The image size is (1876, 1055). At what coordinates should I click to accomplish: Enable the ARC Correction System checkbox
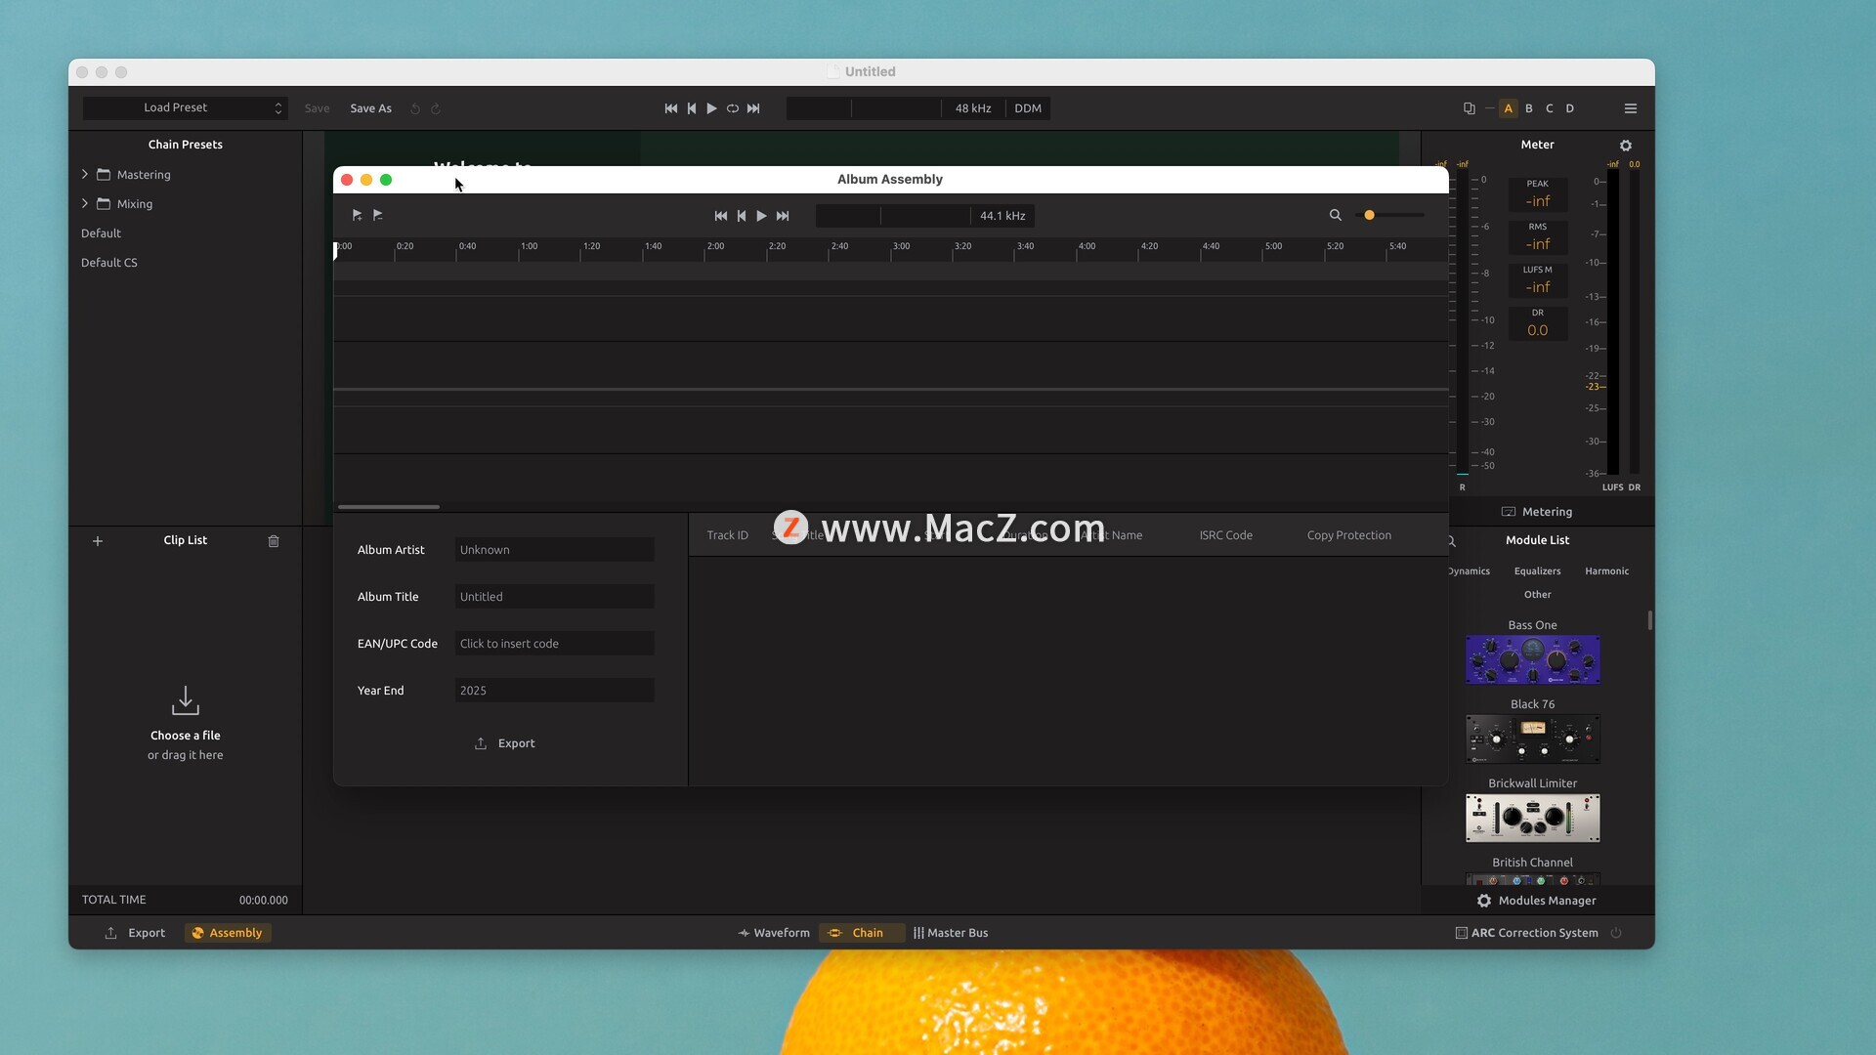pos(1462,933)
